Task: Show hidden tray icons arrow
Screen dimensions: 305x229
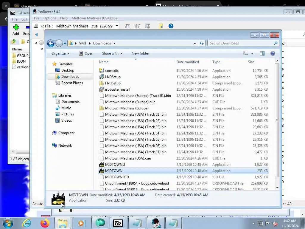Action: point(253,224)
